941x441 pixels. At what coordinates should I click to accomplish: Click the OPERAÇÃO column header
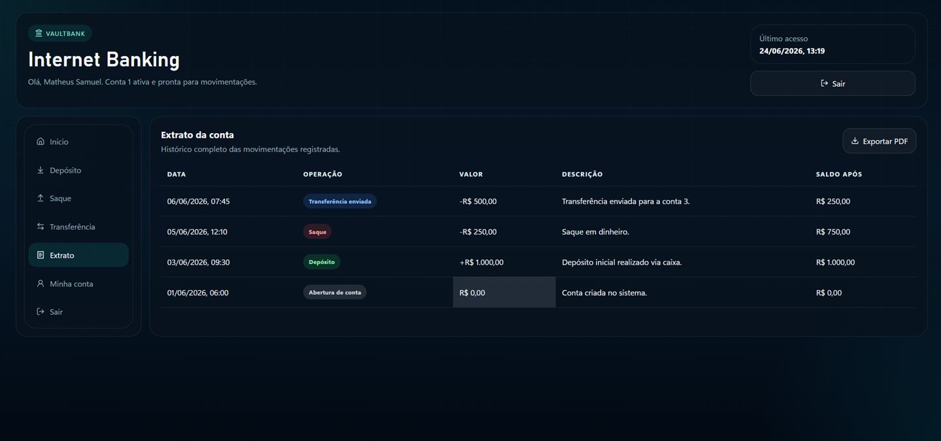pos(323,174)
